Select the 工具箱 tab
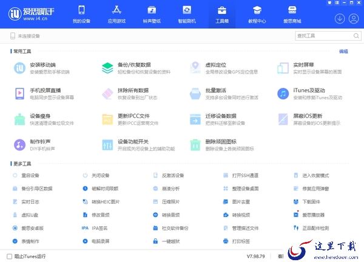Image resolution: width=364 pixels, height=262 pixels. 222,15
